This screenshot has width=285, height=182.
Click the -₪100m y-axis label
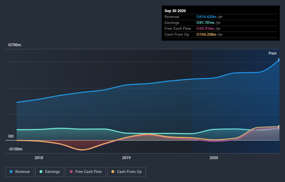(x=15, y=149)
